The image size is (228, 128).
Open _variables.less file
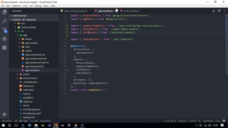(x=30, y=82)
